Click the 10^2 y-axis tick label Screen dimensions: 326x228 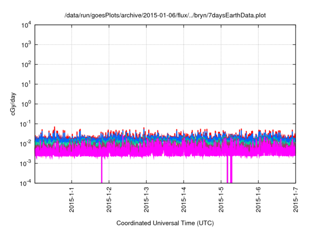click(26, 65)
